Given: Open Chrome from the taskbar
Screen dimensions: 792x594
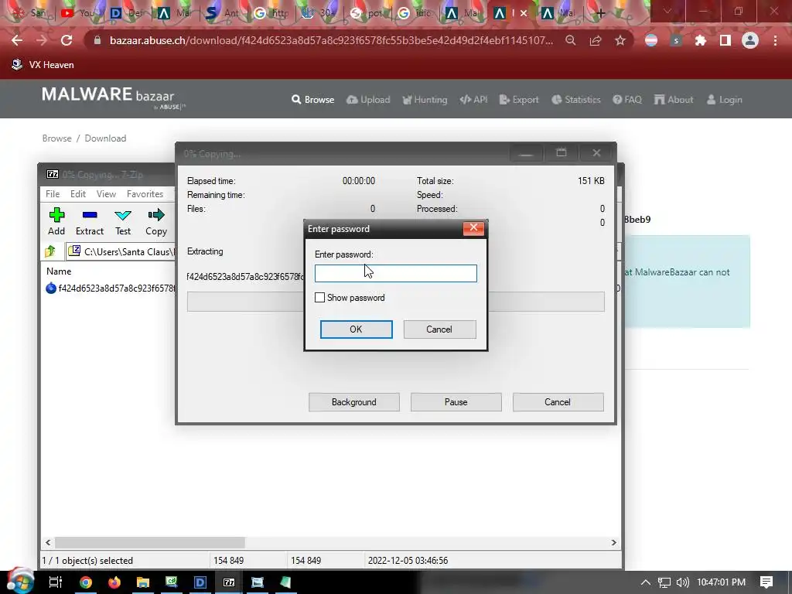Looking at the screenshot, I should (86, 582).
